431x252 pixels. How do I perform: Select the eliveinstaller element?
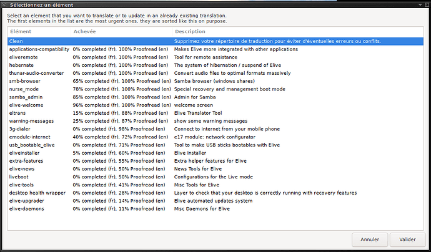click(24, 153)
